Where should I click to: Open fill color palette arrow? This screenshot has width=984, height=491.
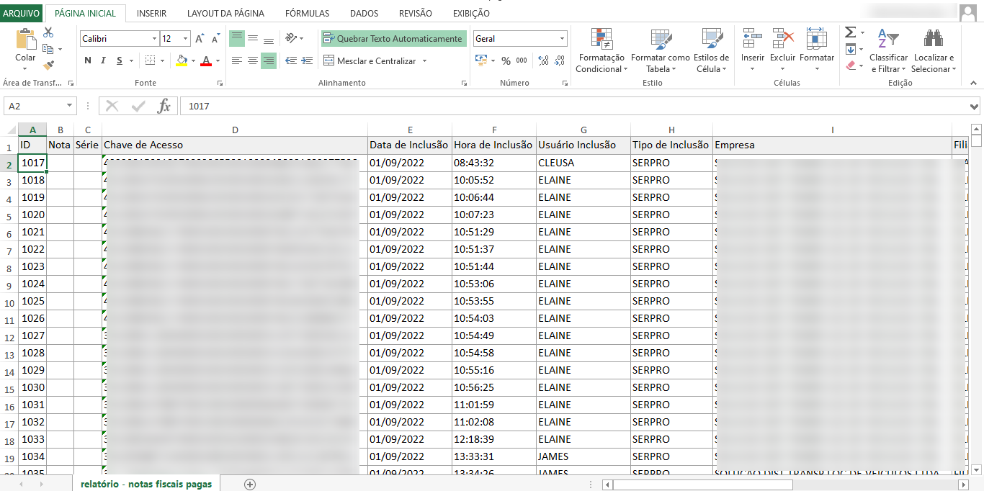click(193, 61)
